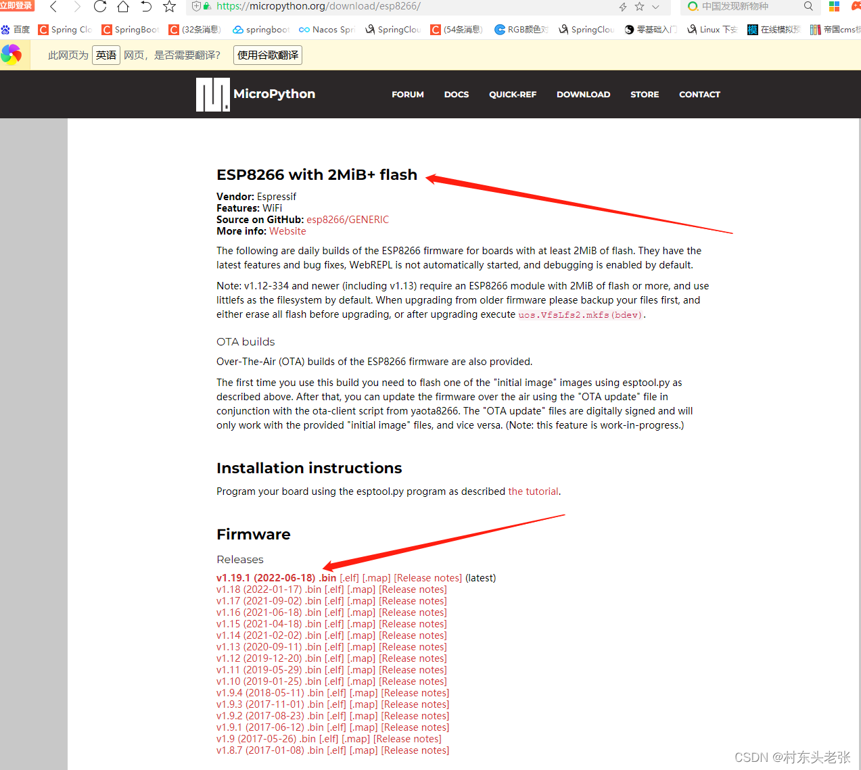Open Release notes for v1.19.1
The image size is (861, 770).
tap(428, 578)
